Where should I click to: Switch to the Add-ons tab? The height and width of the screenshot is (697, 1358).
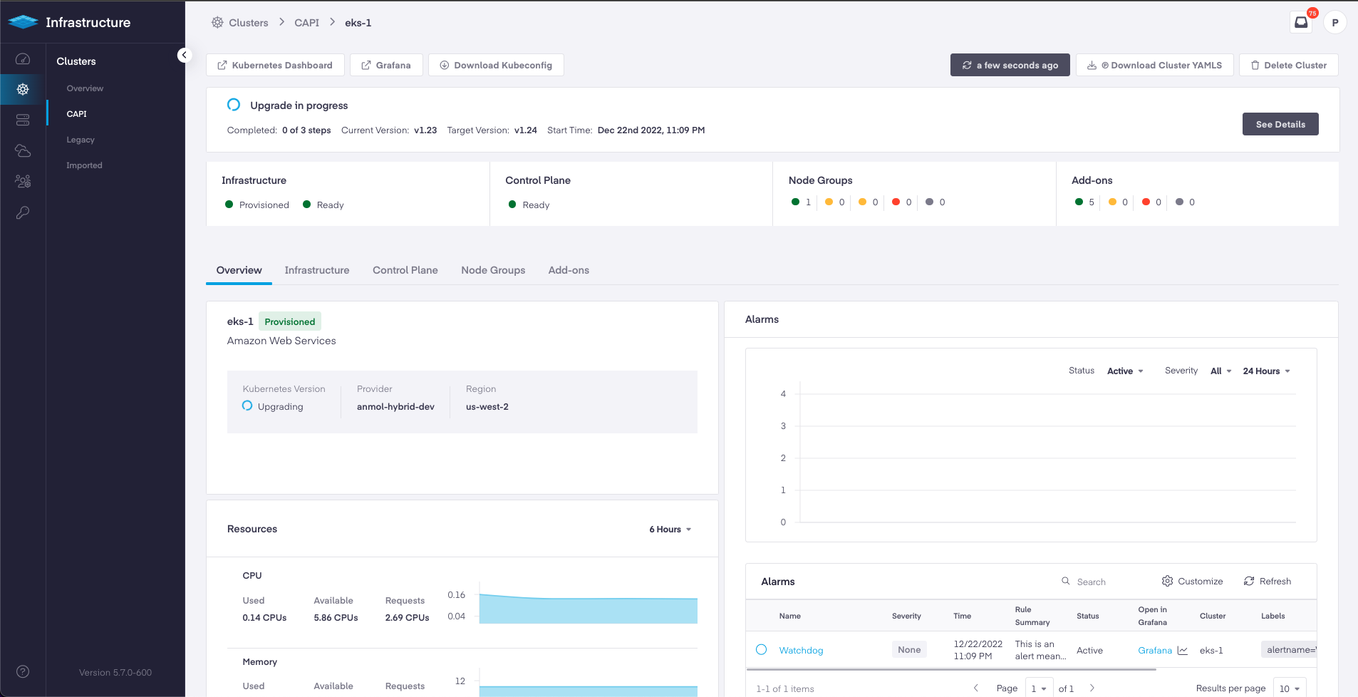pos(569,270)
